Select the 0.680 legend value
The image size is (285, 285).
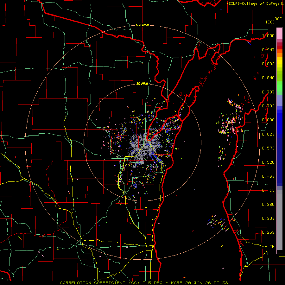(268, 120)
